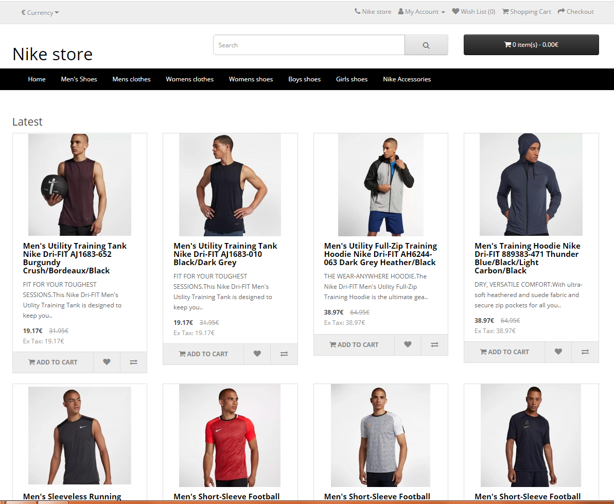Add Thunder Blue Training Hoodie to wish list

coord(558,352)
